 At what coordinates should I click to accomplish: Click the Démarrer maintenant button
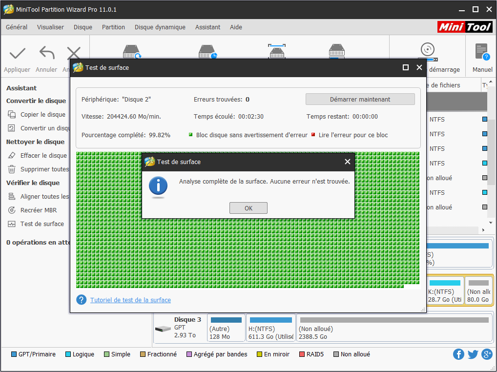[360, 99]
